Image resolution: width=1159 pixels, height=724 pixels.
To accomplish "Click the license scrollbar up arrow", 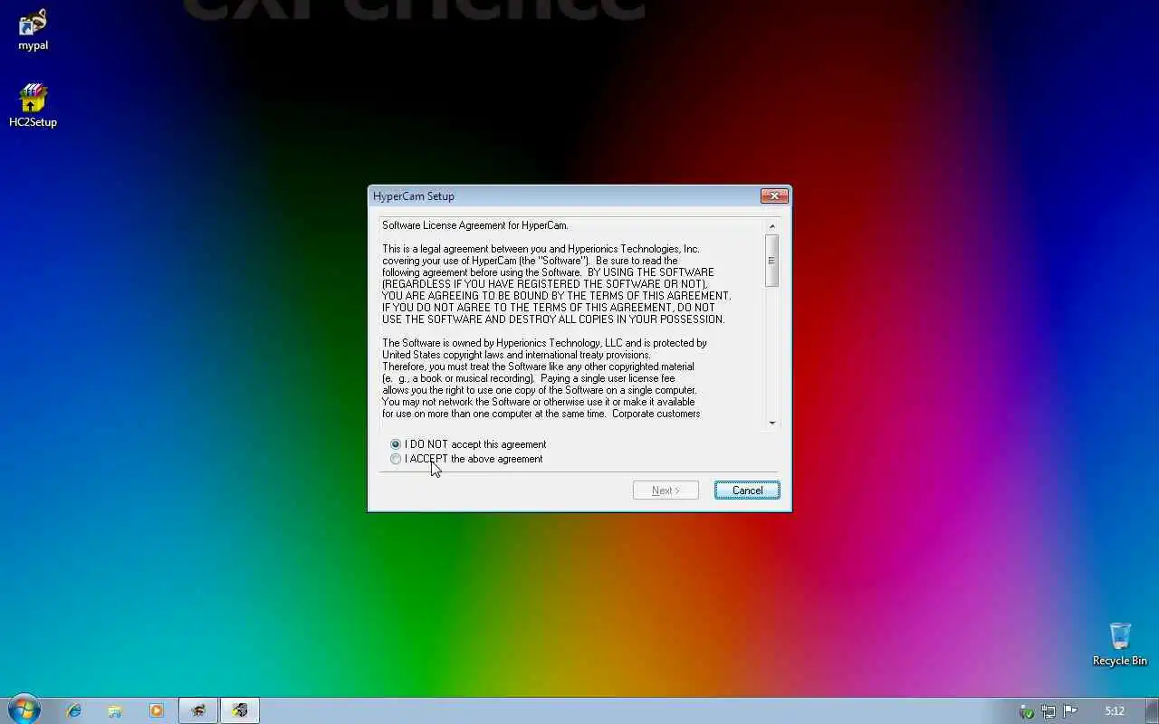I will tap(772, 226).
